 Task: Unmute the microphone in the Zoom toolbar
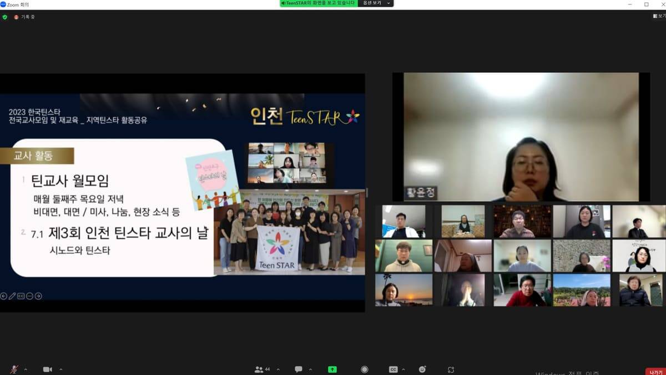14,369
